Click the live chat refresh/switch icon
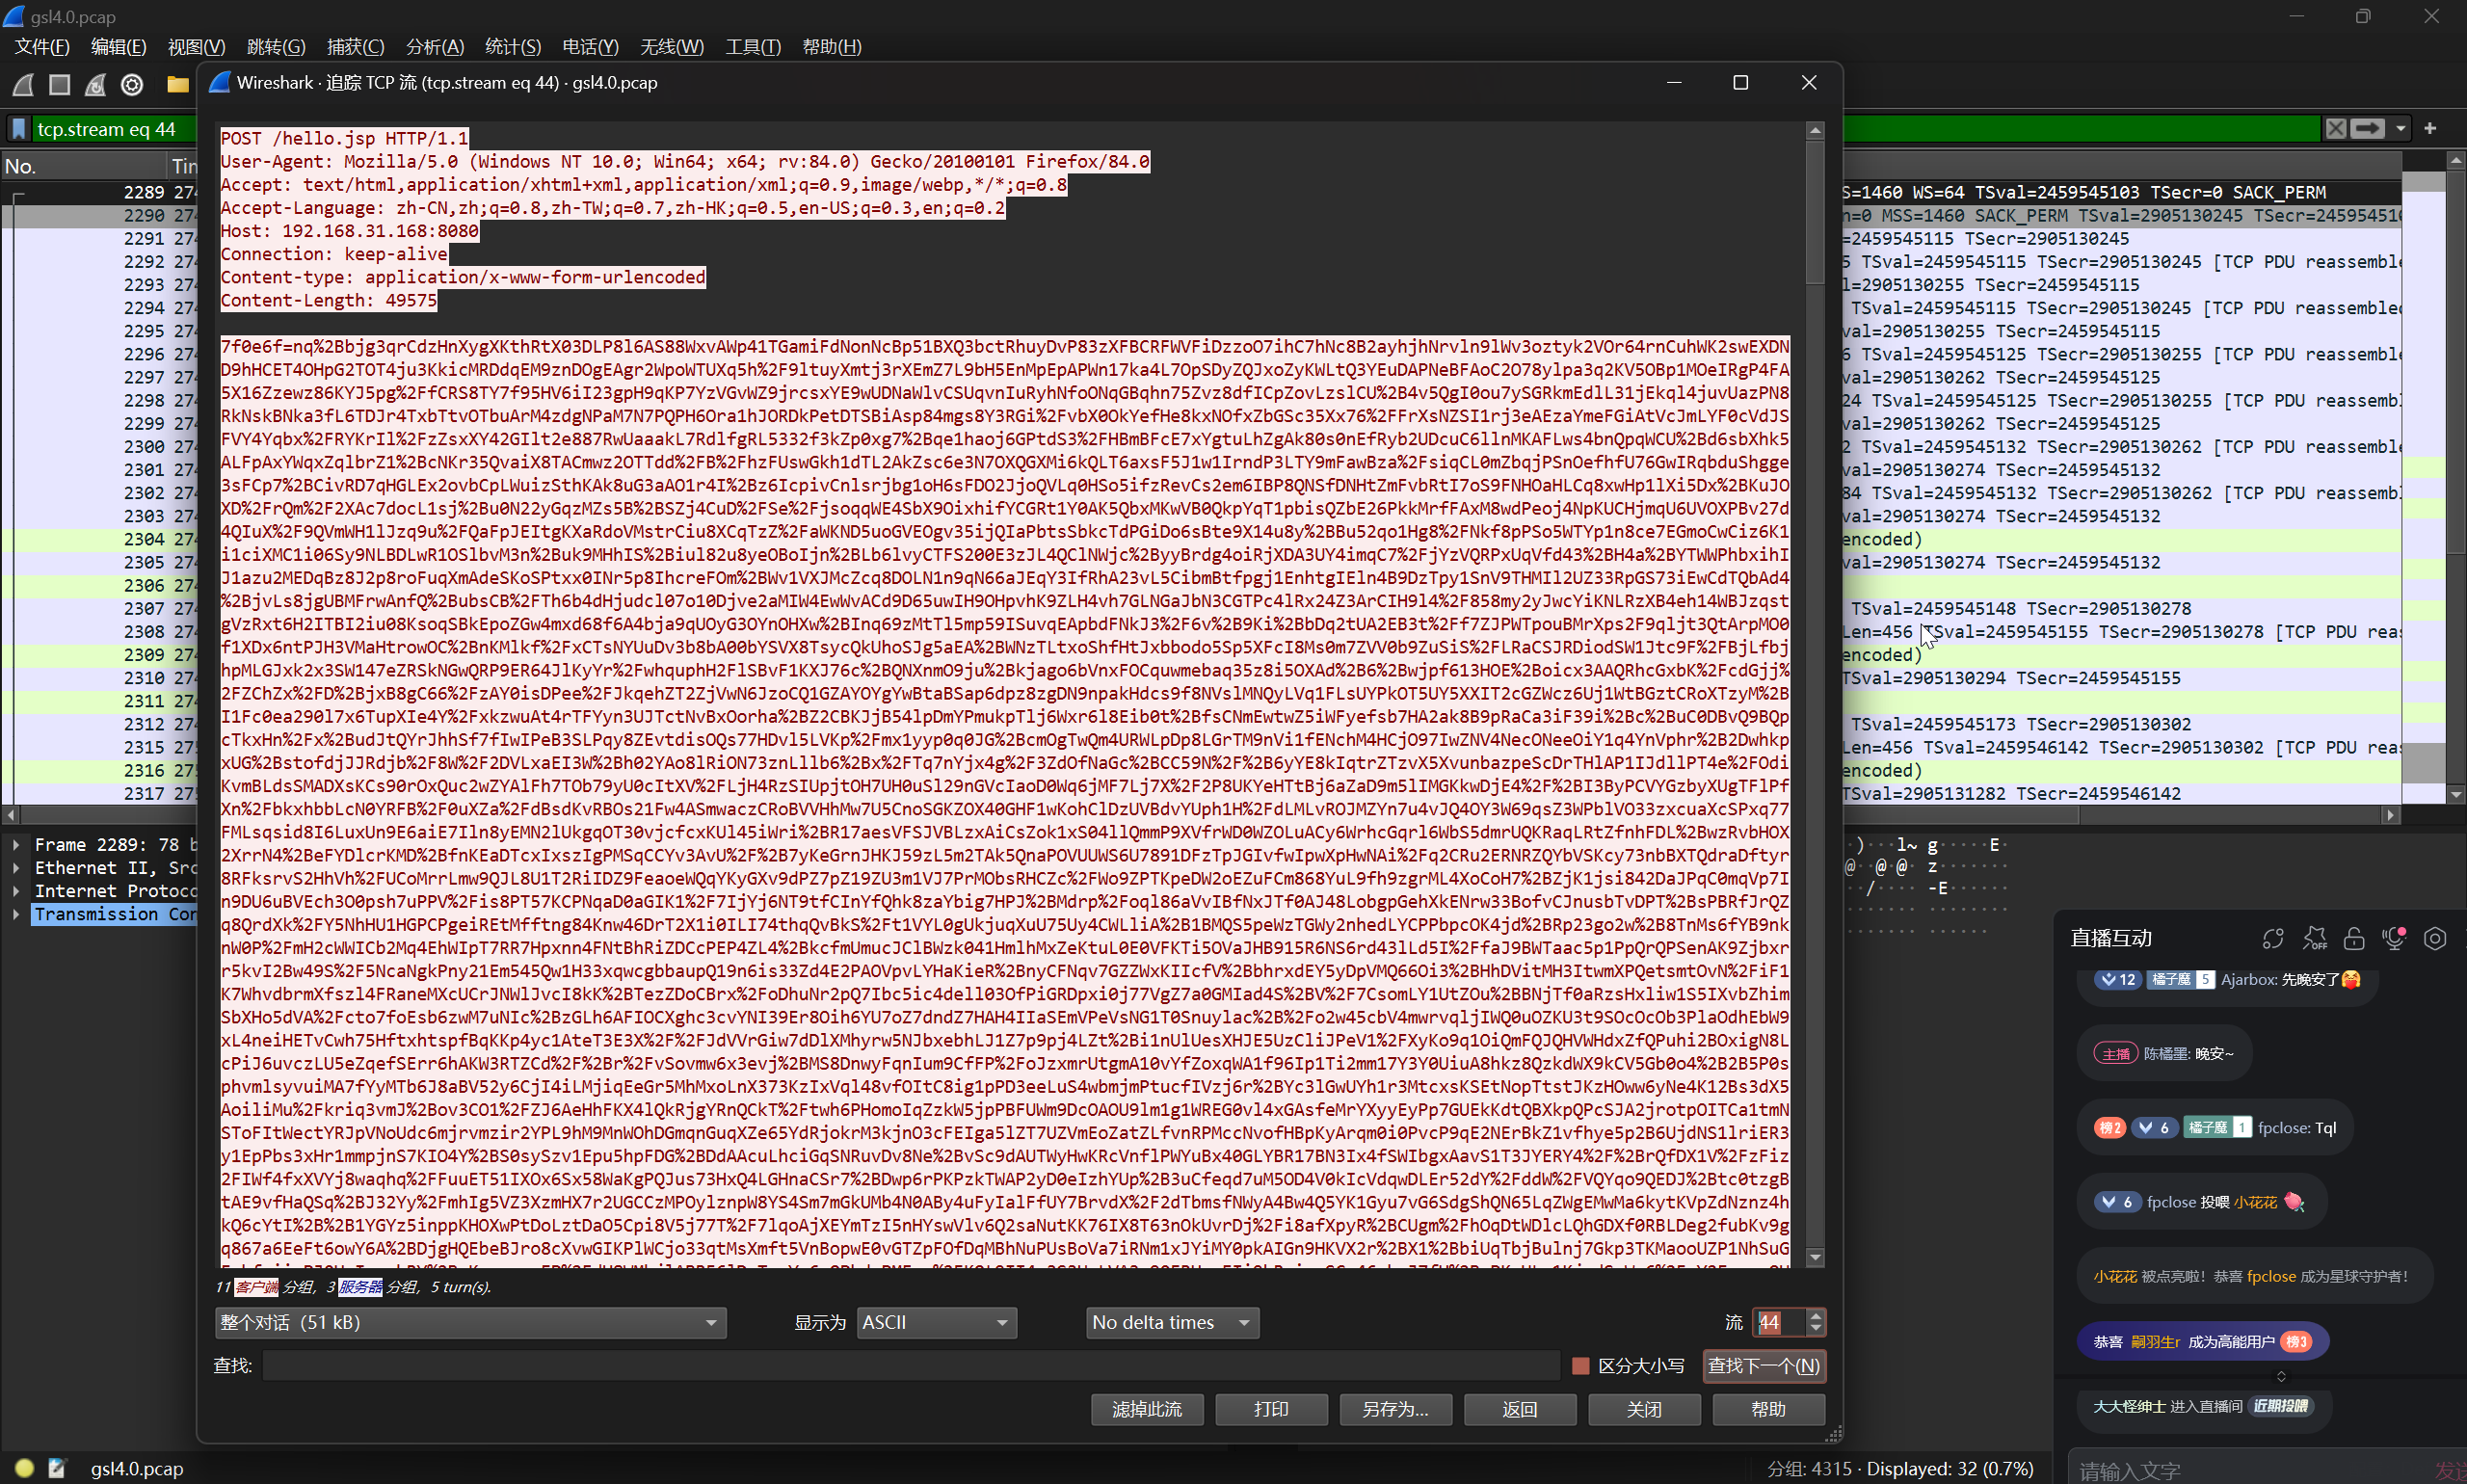This screenshot has width=2467, height=1484. tap(2273, 938)
